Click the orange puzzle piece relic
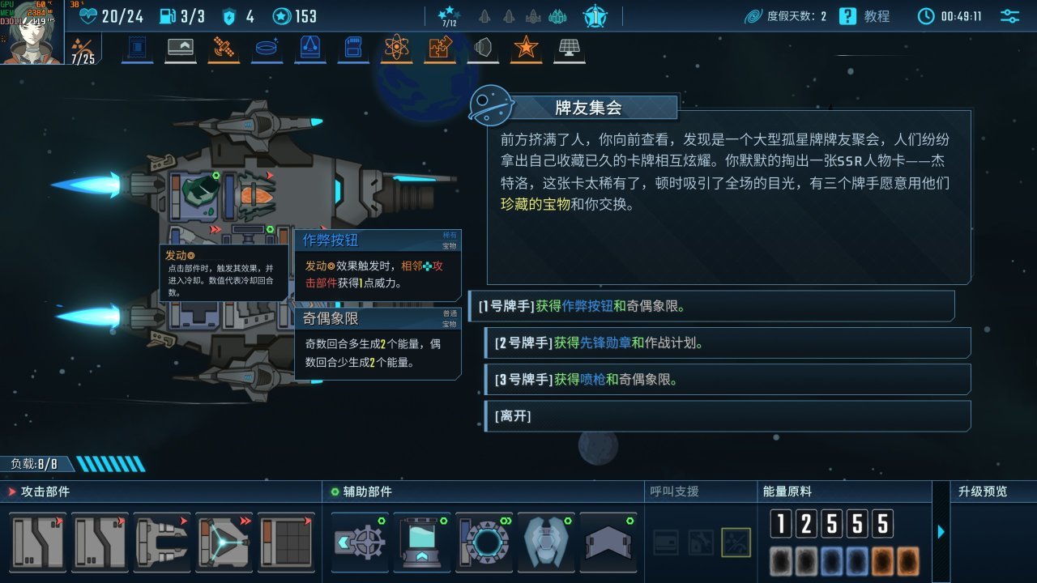1037x583 pixels. pyautogui.click(x=440, y=49)
